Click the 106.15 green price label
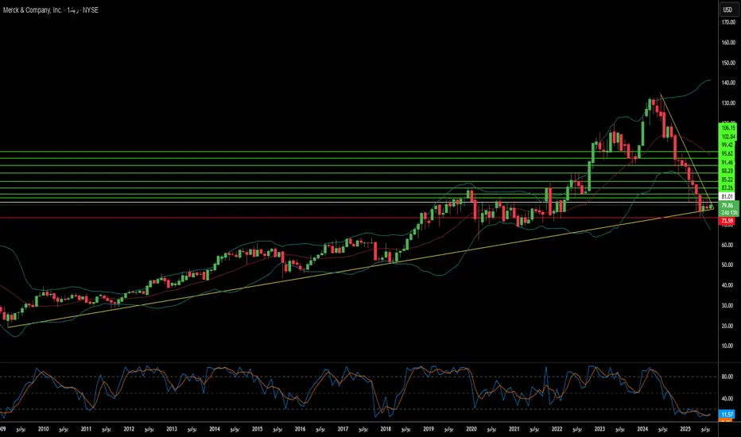This screenshot has height=437, width=741. click(x=728, y=128)
